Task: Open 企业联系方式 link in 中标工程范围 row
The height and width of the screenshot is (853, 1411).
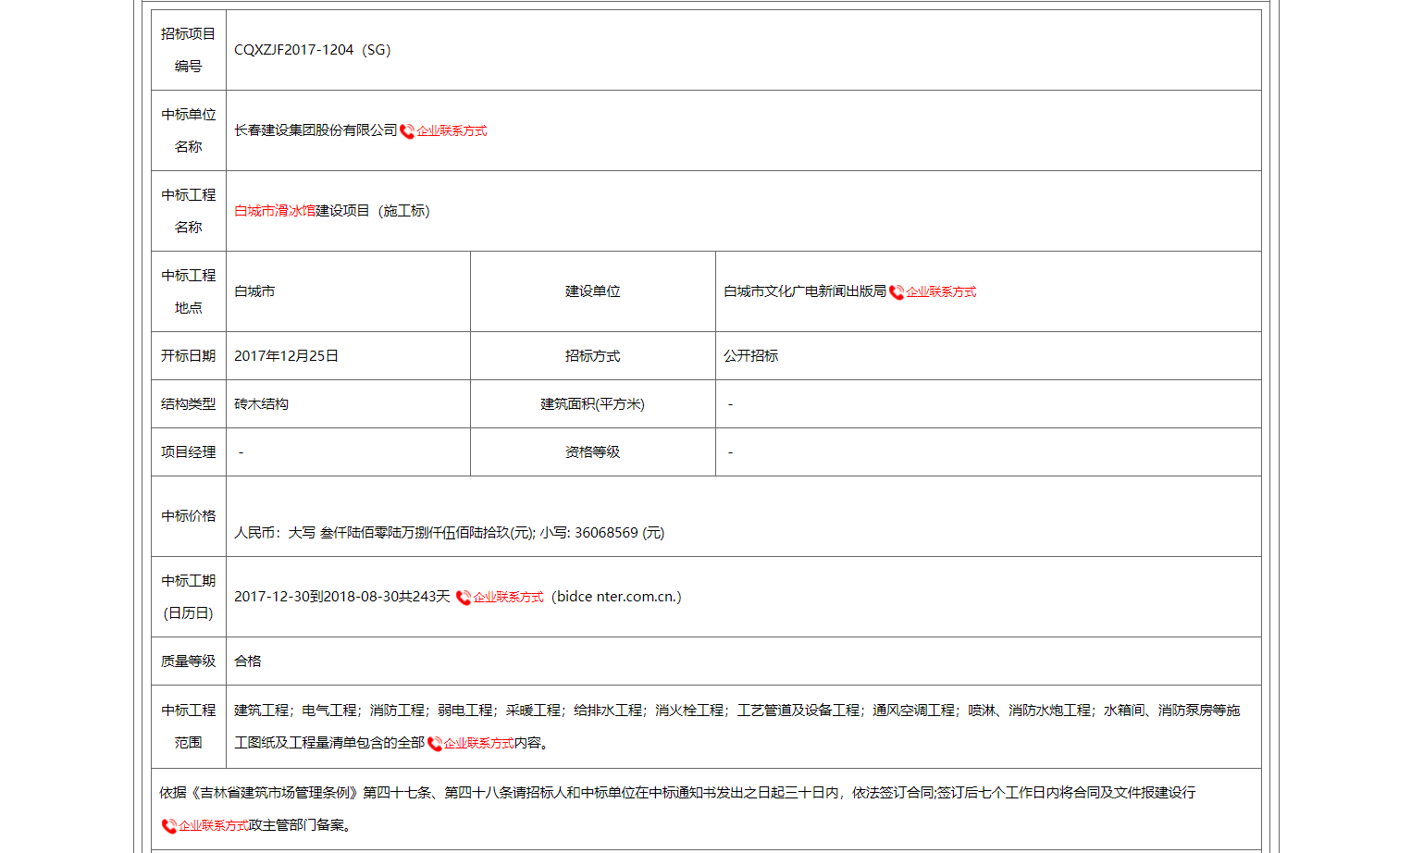Action: point(478,743)
